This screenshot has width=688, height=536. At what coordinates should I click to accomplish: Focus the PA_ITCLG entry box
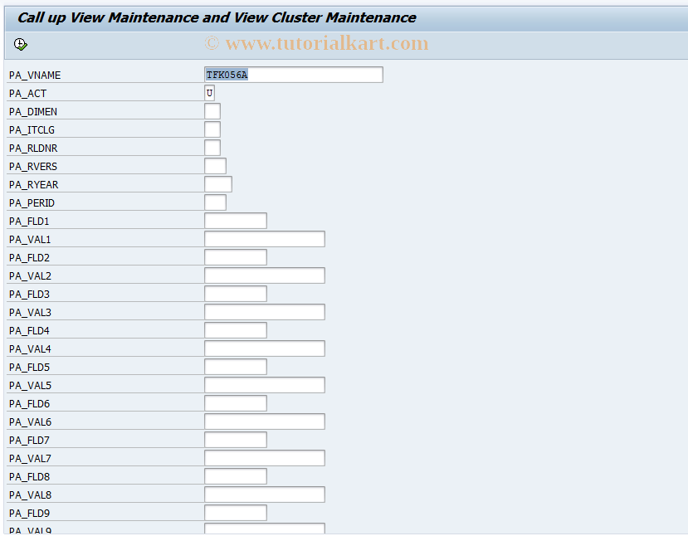(x=211, y=129)
